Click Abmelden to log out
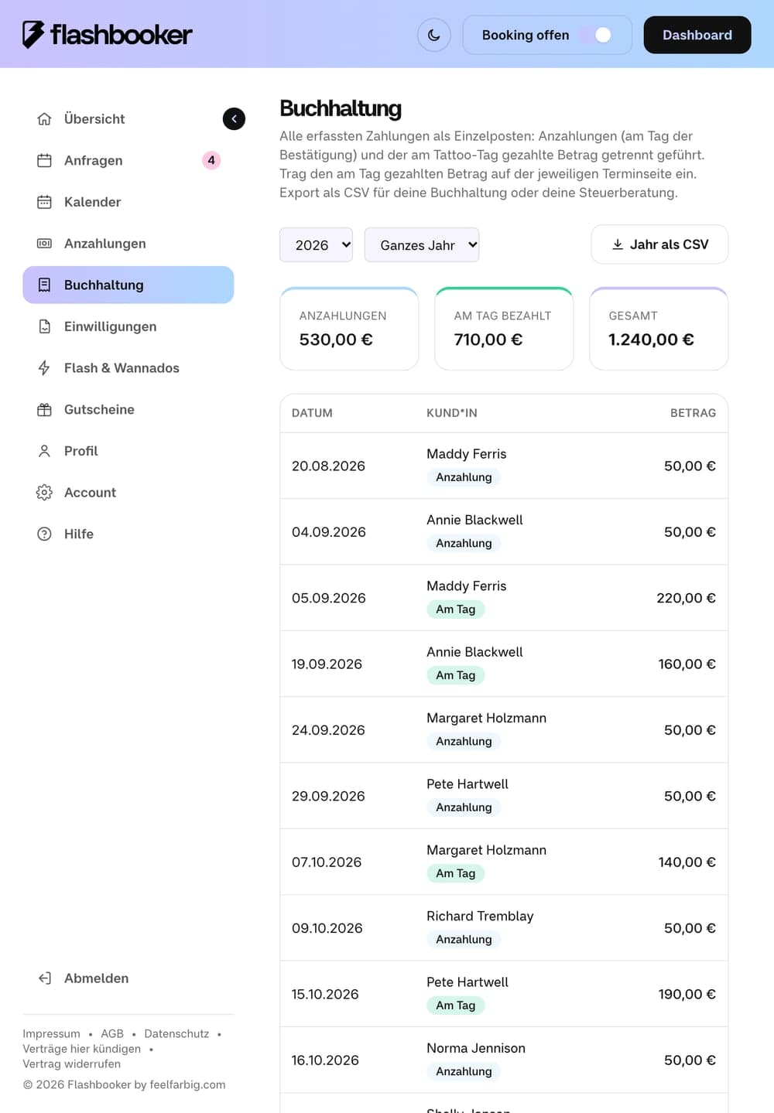This screenshot has width=774, height=1113. point(128,978)
